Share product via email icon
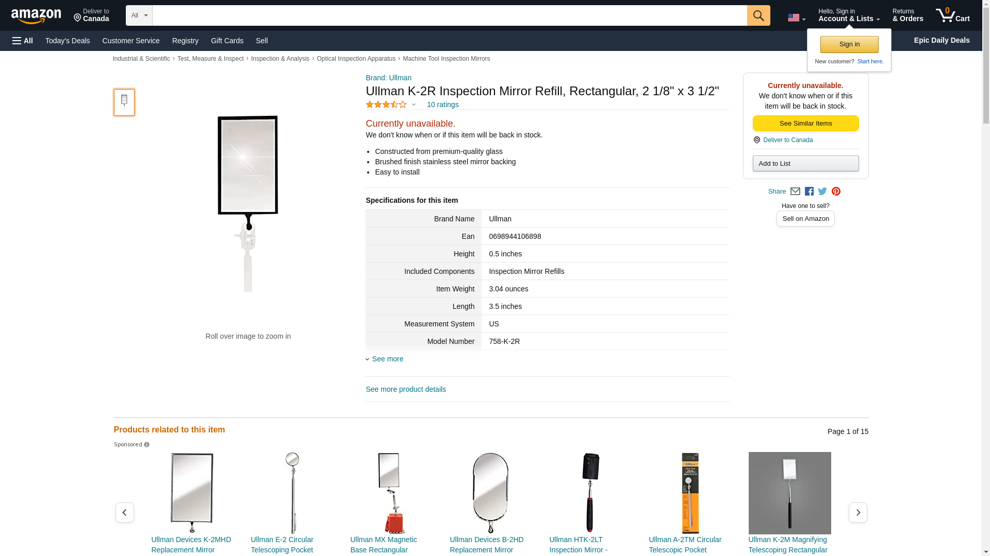 (795, 192)
